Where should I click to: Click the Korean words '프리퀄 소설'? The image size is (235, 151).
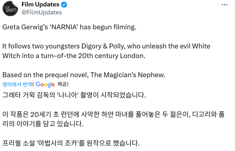point(21,143)
